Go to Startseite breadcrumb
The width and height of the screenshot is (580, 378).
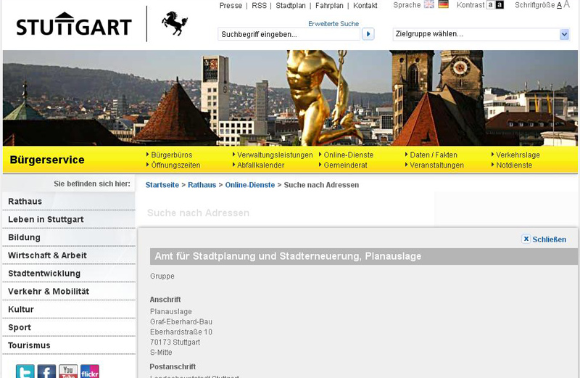coord(162,185)
